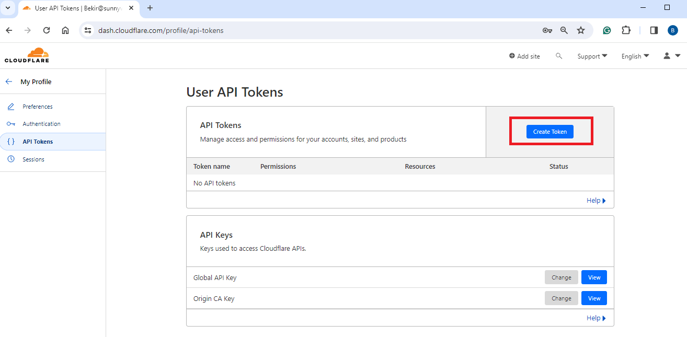This screenshot has width=687, height=337.
Task: Open the English language dropdown
Action: pos(635,56)
